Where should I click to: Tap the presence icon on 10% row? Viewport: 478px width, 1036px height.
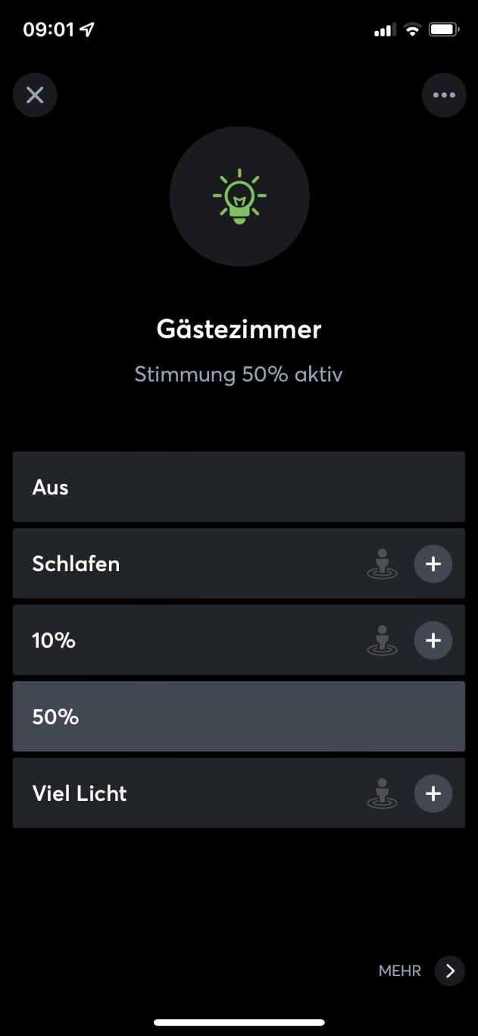pyautogui.click(x=383, y=641)
